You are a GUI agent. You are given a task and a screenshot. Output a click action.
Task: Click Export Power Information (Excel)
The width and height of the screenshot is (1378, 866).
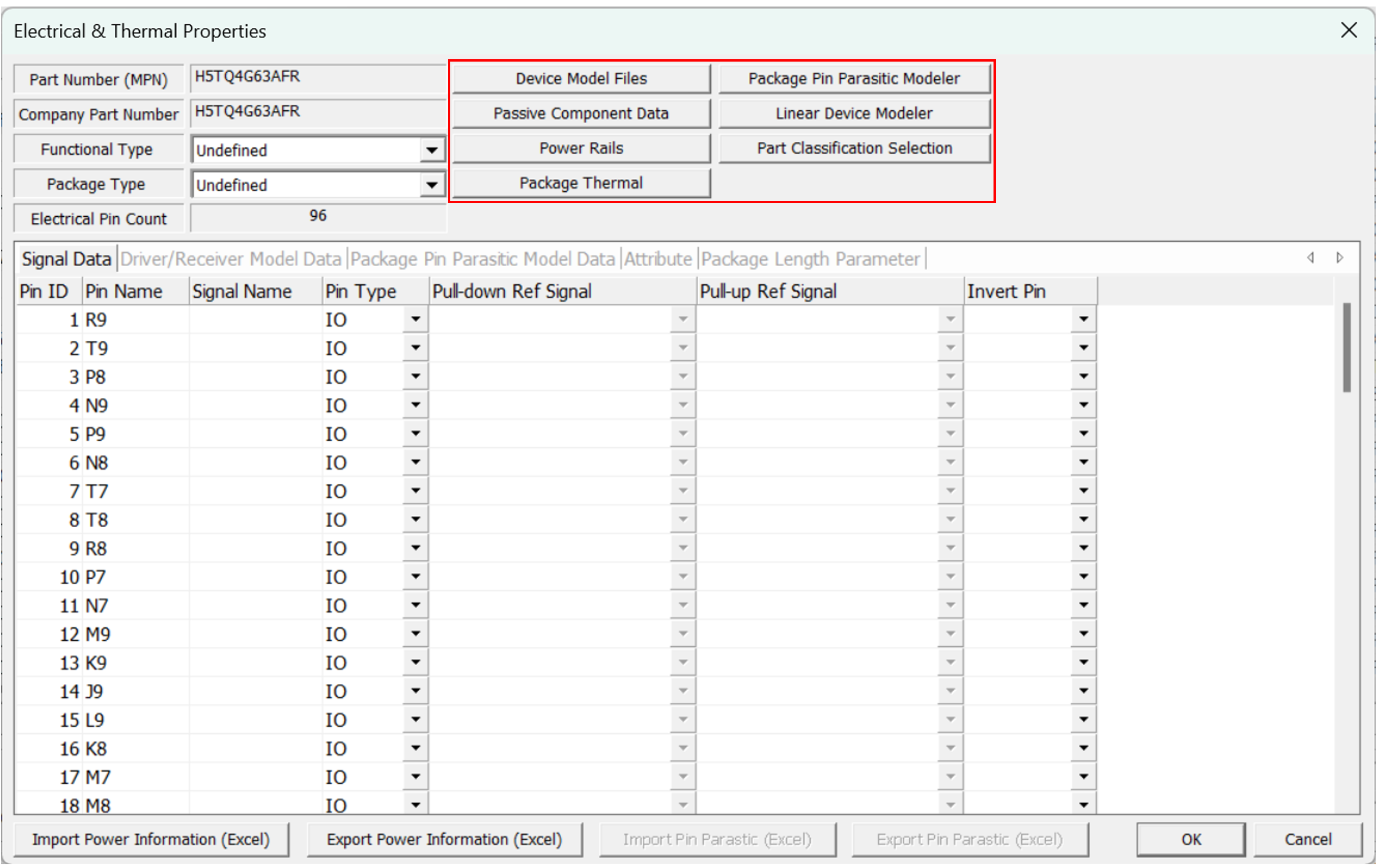pos(444,839)
